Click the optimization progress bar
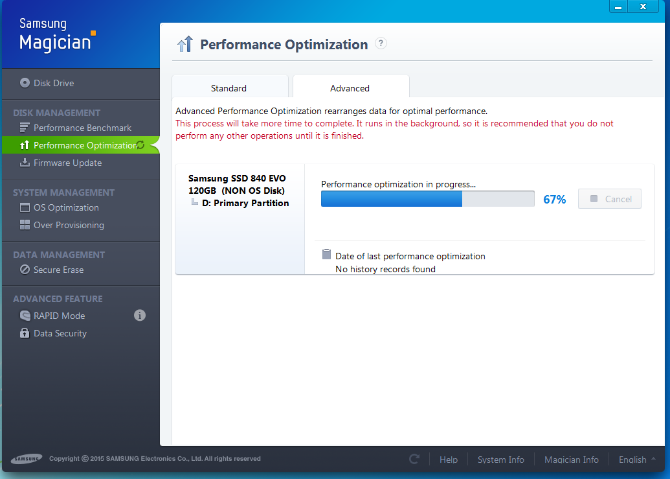670x479 pixels. [428, 199]
